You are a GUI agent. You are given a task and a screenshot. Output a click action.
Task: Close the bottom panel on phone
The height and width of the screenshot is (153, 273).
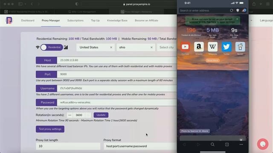(x=241, y=140)
